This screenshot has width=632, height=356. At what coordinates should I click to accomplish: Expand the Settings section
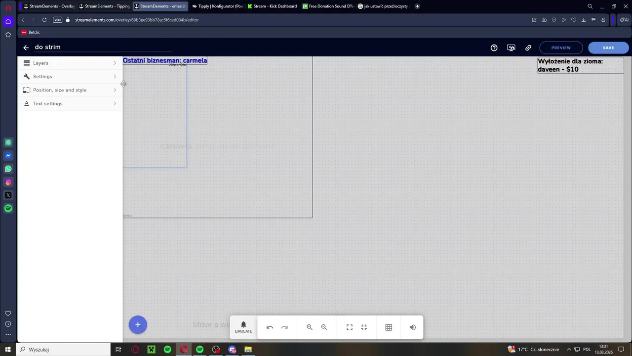pos(70,77)
